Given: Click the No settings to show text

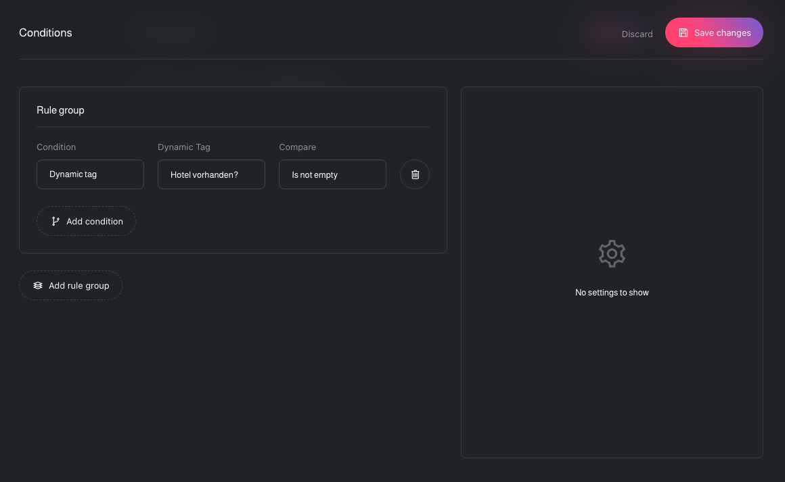Looking at the screenshot, I should click(612, 292).
